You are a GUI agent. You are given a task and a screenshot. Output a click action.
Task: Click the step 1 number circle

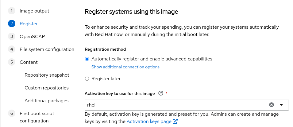[x=12, y=11]
